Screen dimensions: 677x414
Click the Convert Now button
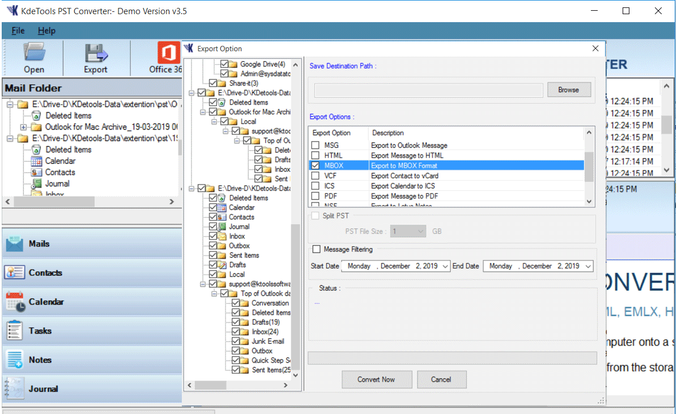[x=377, y=379]
